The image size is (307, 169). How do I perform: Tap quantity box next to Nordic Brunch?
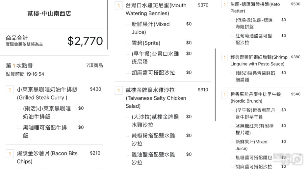click(224, 95)
